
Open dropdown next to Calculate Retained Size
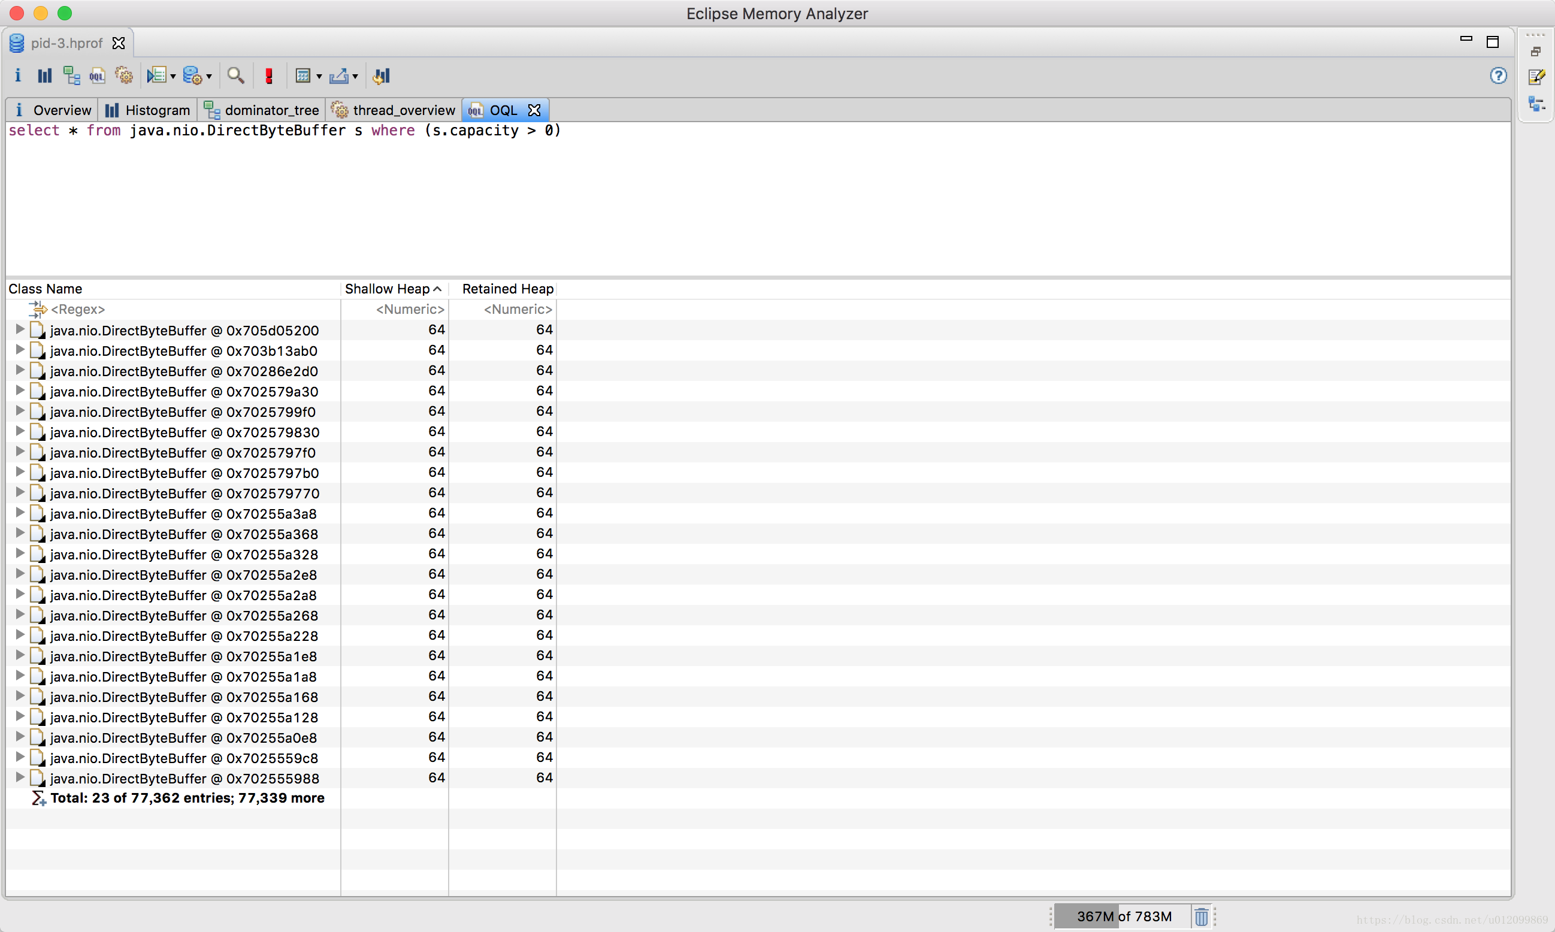tap(319, 77)
